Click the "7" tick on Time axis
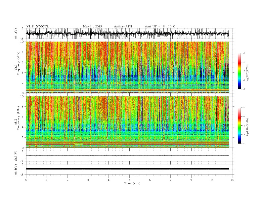262x202 pixels. tap(171, 180)
